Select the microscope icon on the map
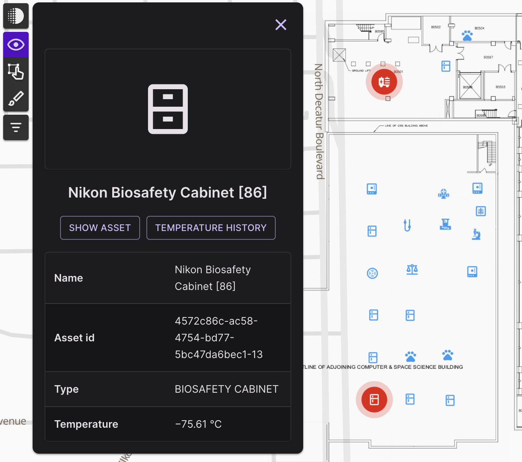Screen dimensions: 522x462 476,234
